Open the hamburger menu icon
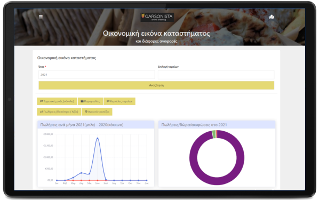This screenshot has width=320, height=200. (41, 17)
